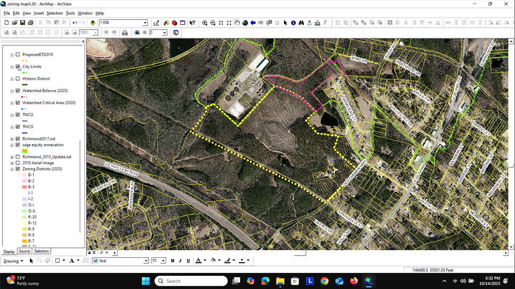Toggle the TNCO layer visibility
This screenshot has width=515, height=289.
(x=18, y=115)
